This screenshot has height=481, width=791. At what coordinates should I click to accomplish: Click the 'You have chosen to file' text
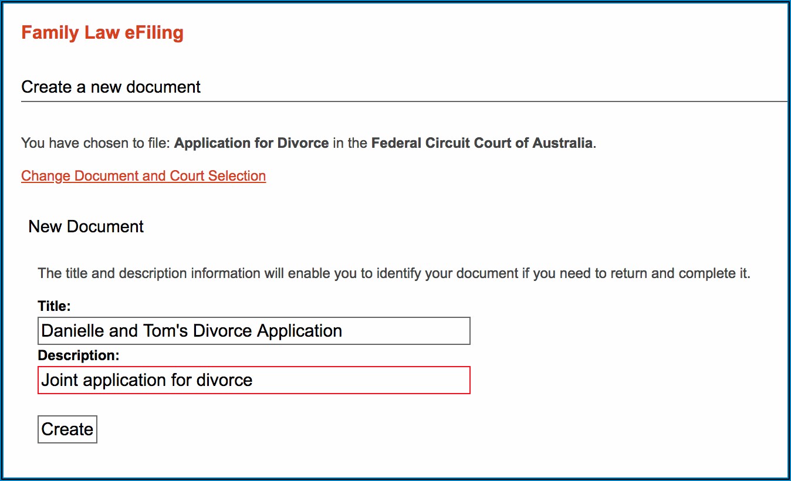(x=96, y=143)
